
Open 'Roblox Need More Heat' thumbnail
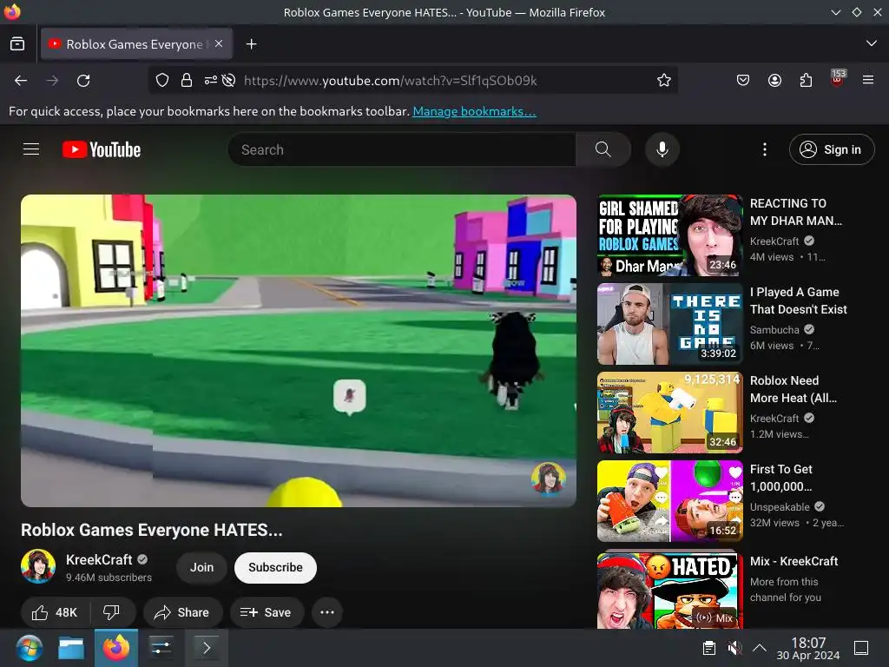(669, 413)
